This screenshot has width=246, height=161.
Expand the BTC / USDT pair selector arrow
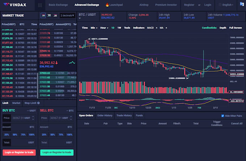point(80,18)
